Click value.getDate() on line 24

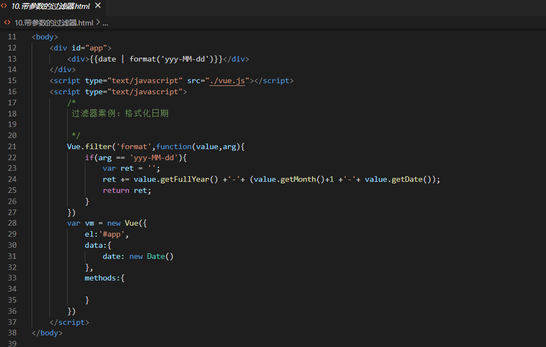coord(398,180)
